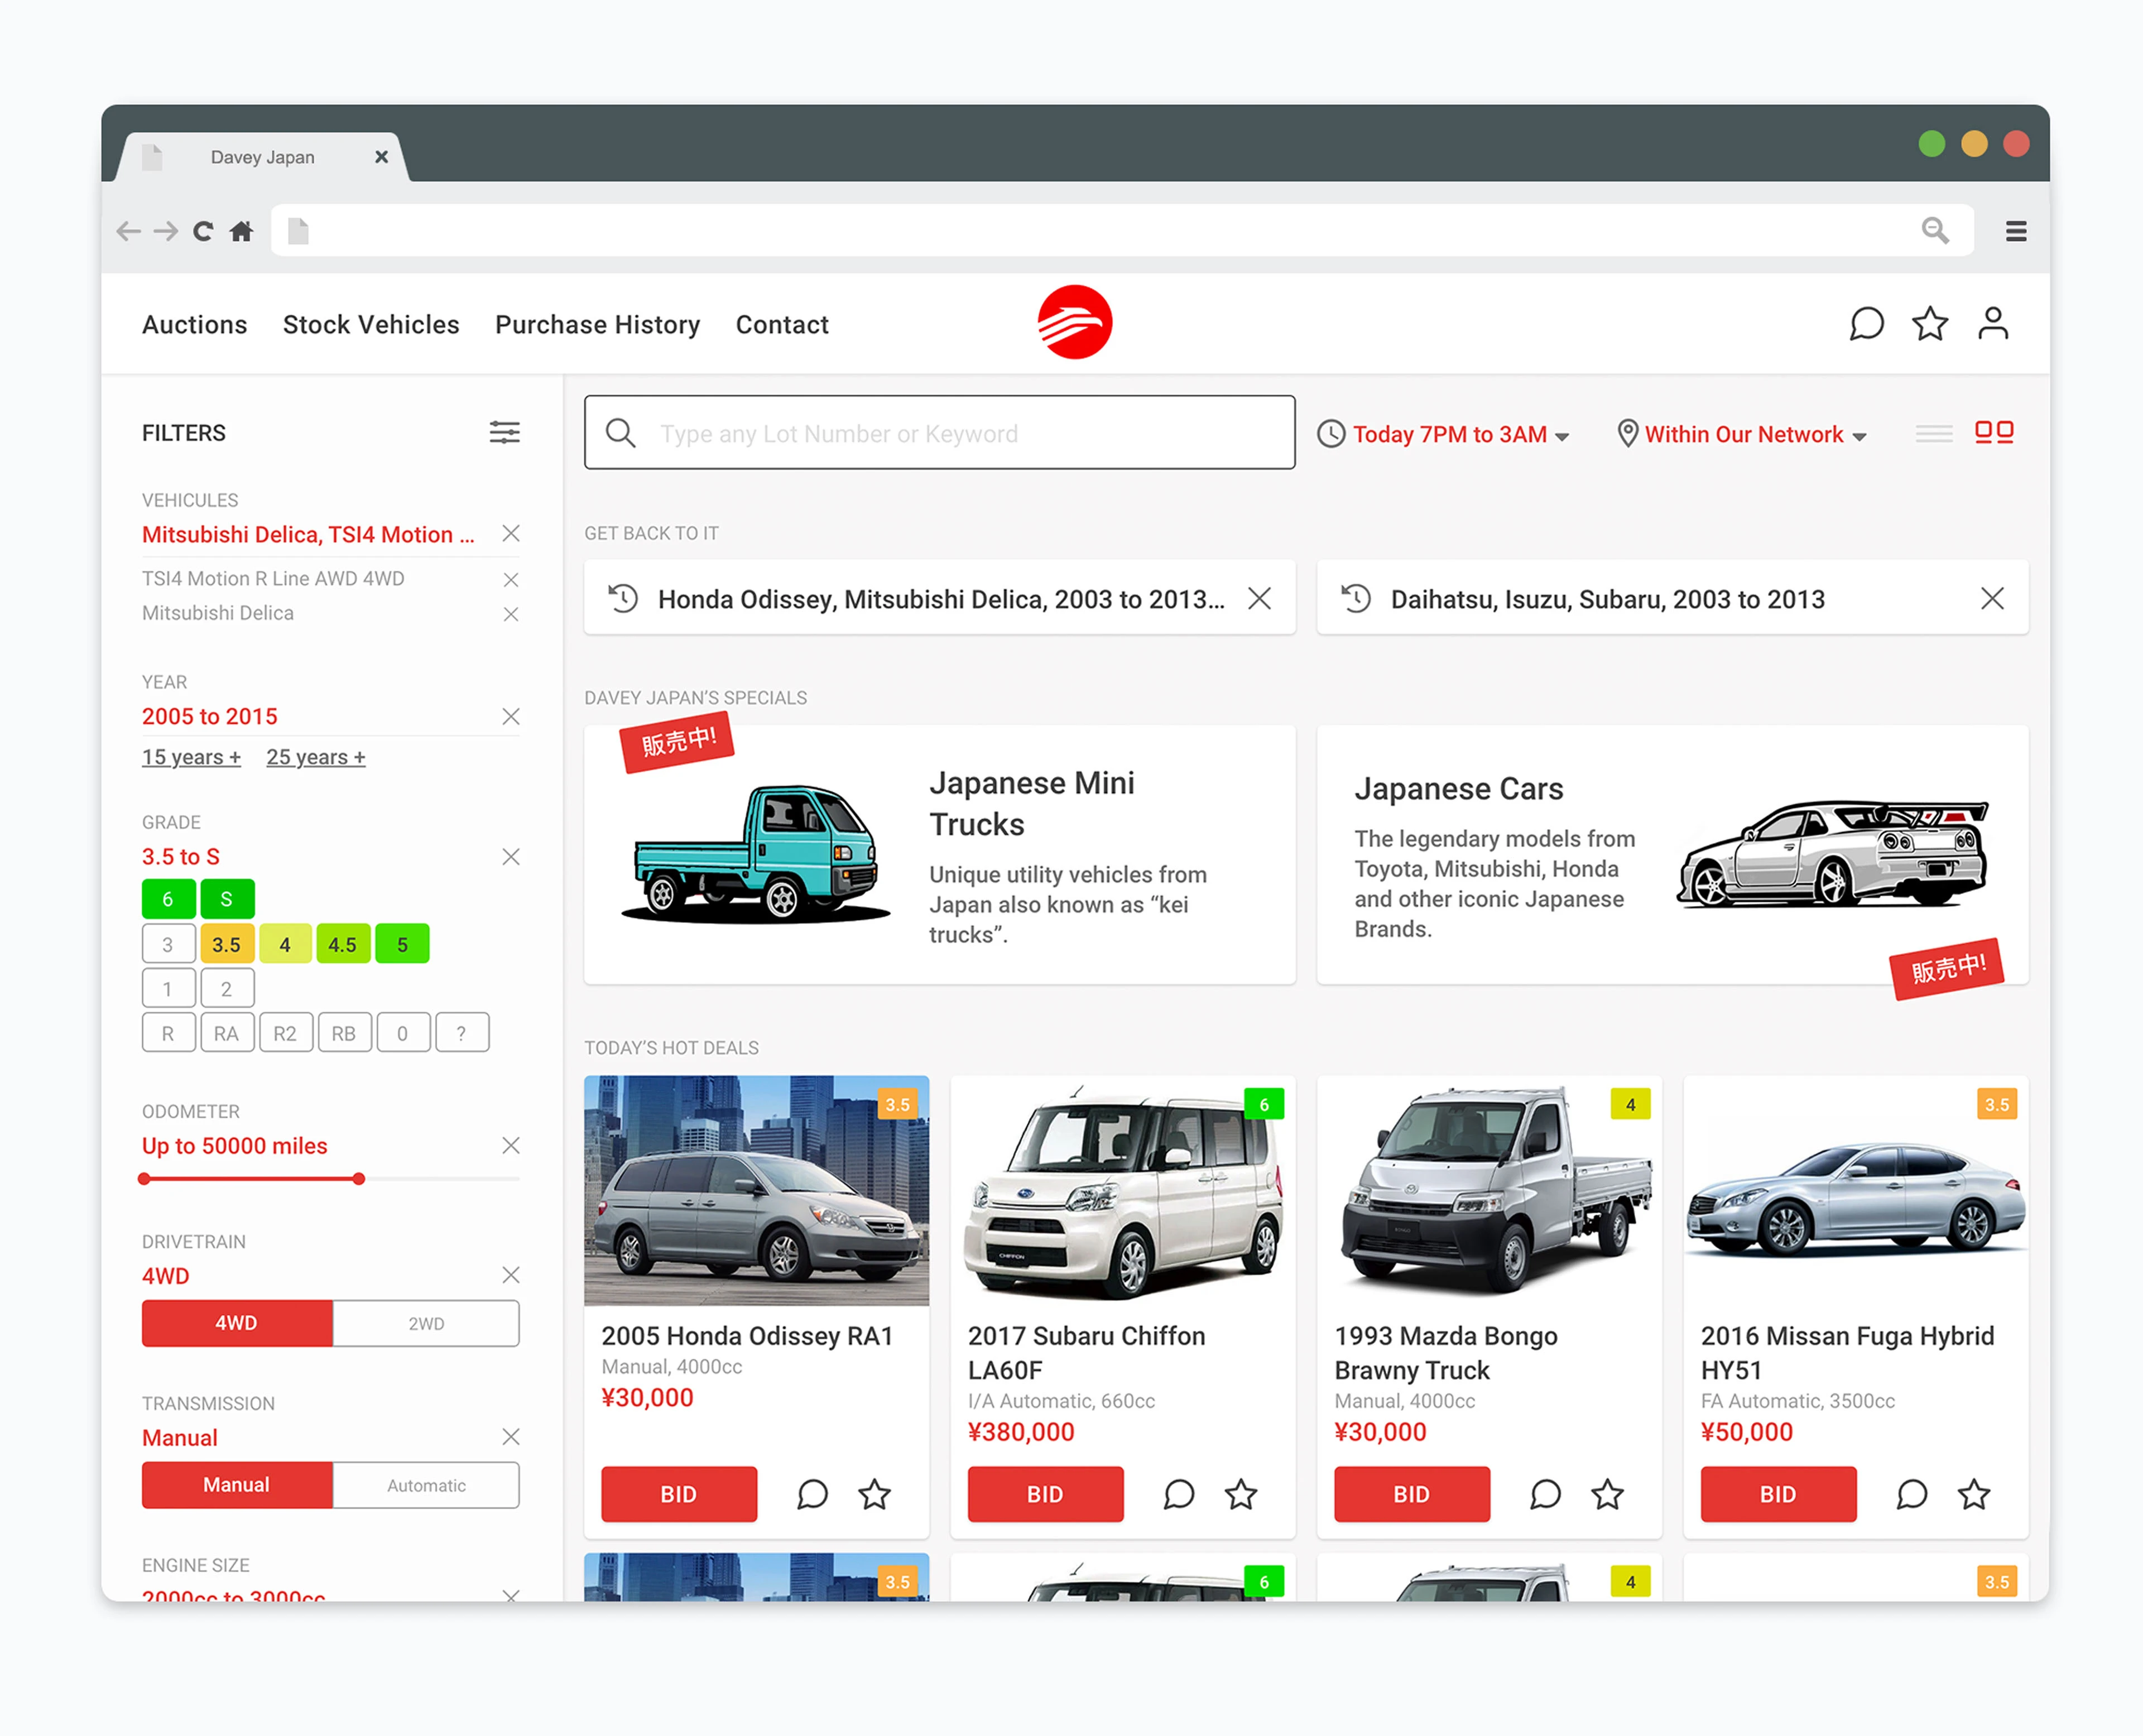The image size is (2143, 1736).
Task: Go to Stock Vehicles page
Action: (371, 325)
